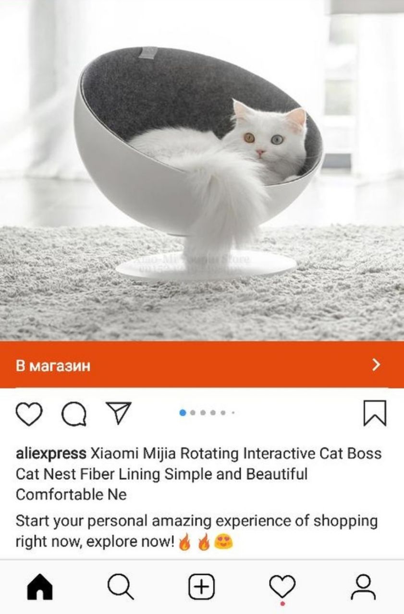The height and width of the screenshot is (614, 404).
Task: Open the activity heart tab at the bottom
Action: (282, 587)
